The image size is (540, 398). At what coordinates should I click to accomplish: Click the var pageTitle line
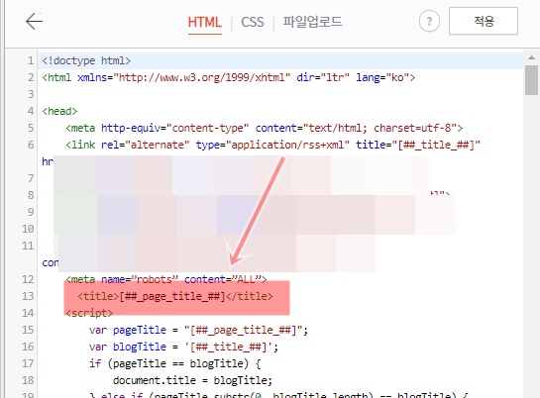[199, 331]
